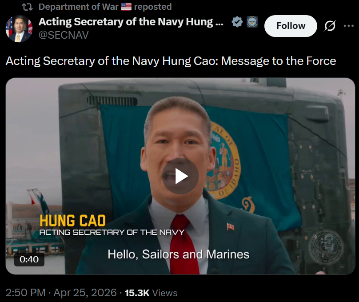Open the SECNAV profile avatar
Viewport: 359px width, 302px height.
click(x=19, y=29)
